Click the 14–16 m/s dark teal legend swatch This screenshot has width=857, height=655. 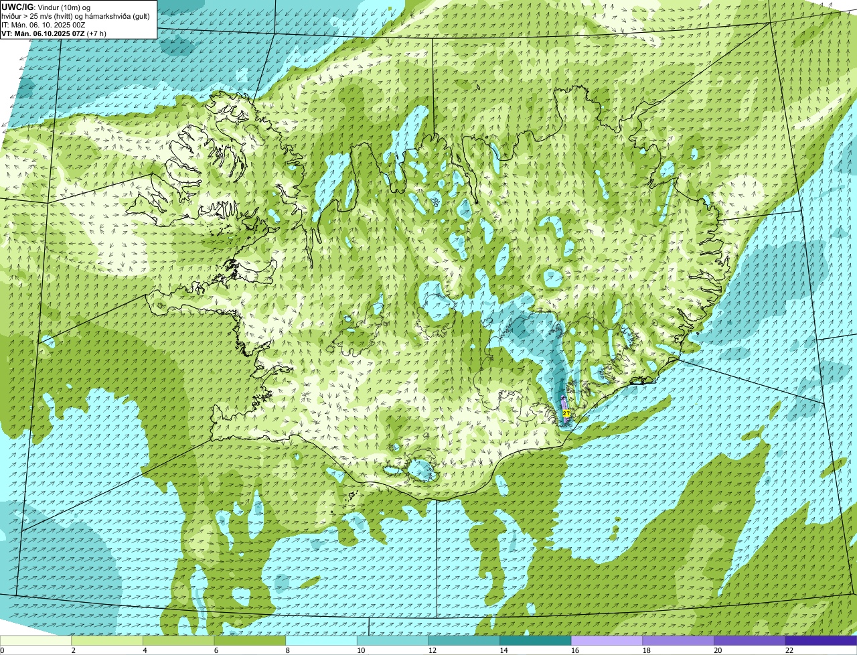pos(536,641)
